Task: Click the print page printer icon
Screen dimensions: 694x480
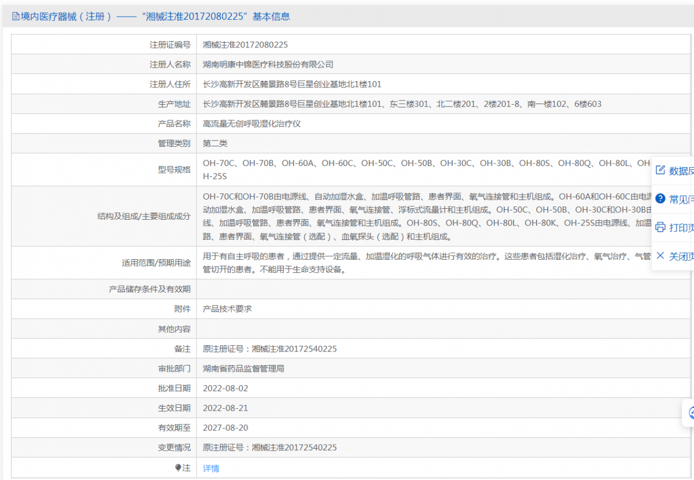Action: [660, 227]
